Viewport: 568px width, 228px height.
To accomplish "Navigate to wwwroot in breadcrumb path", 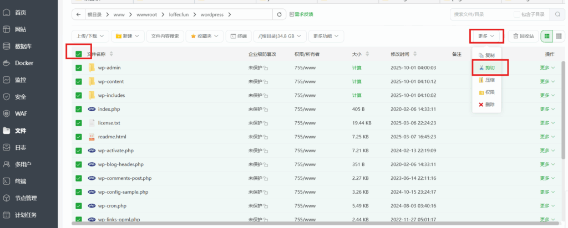I will click(146, 15).
